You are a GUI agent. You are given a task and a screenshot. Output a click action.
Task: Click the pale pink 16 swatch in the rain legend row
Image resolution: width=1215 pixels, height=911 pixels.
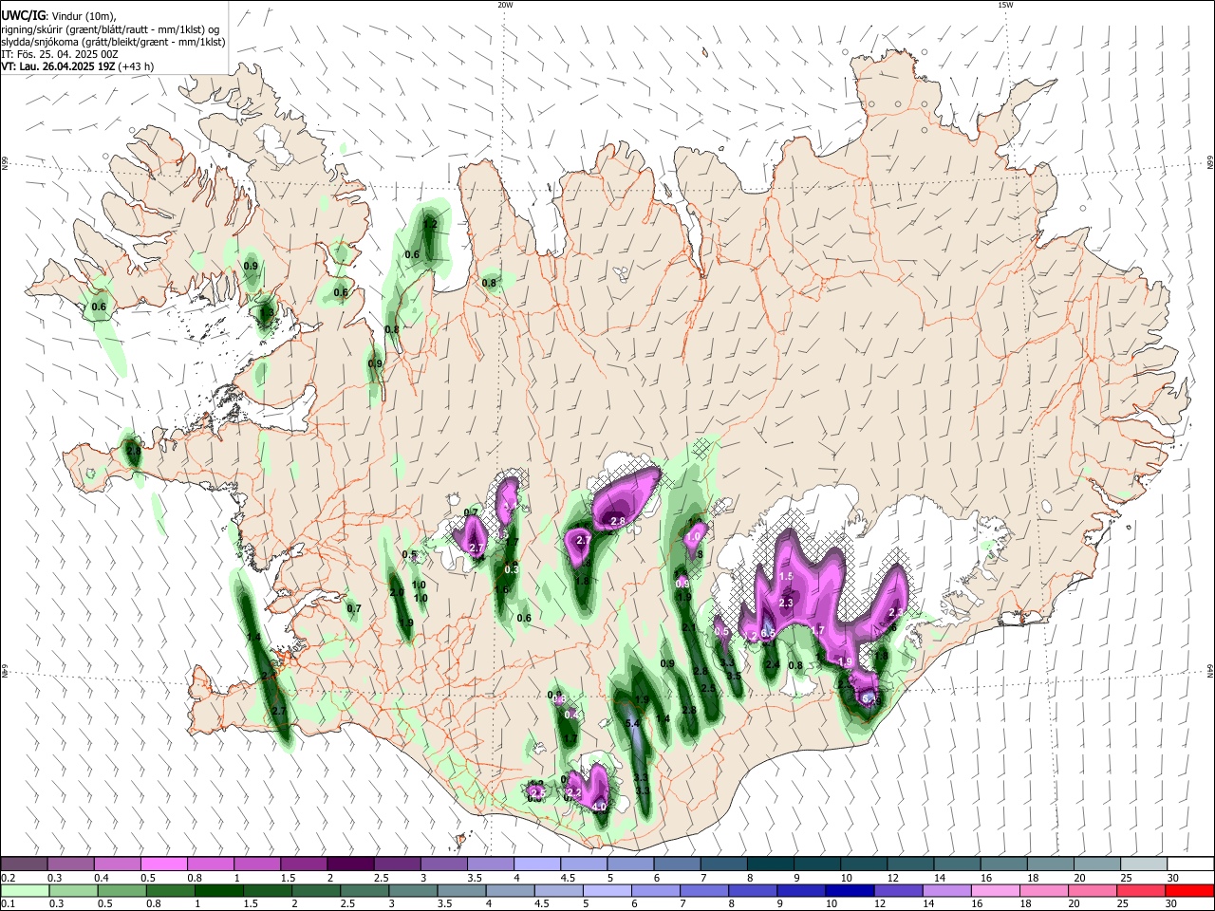pyautogui.click(x=996, y=890)
